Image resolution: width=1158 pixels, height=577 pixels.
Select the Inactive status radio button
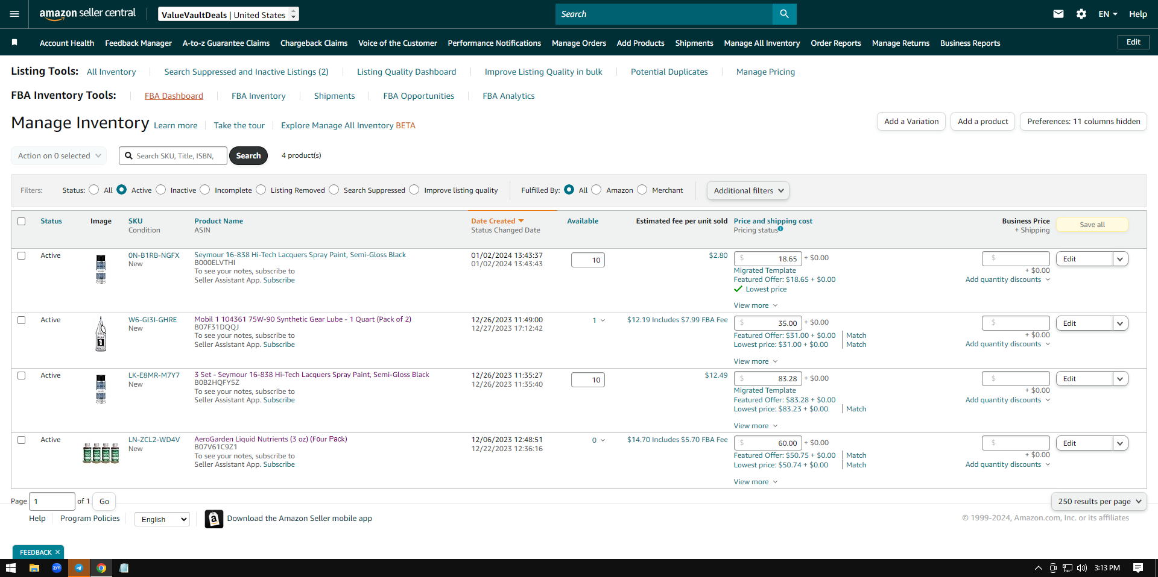coord(160,190)
